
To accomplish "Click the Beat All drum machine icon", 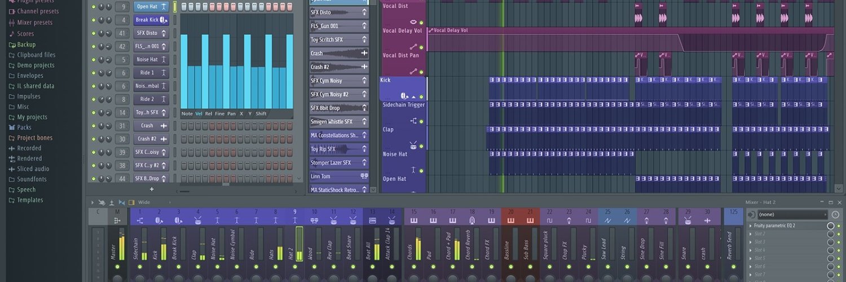I will pyautogui.click(x=372, y=220).
